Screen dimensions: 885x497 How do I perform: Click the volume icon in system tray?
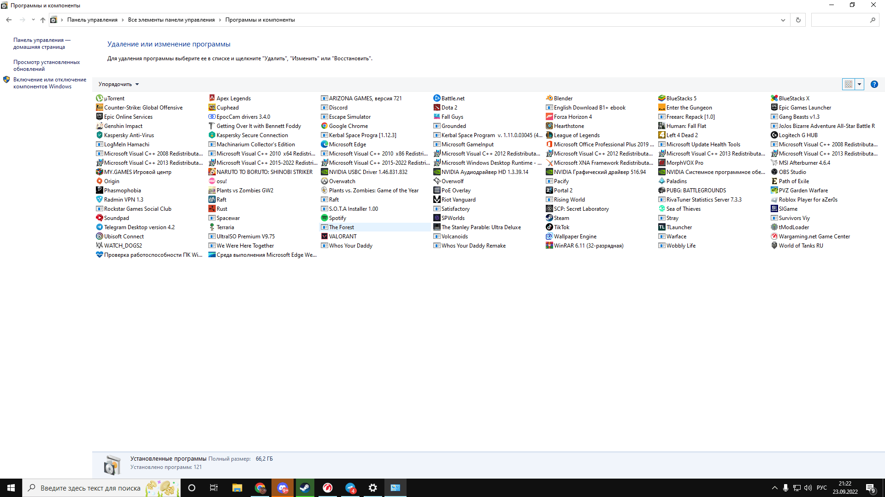(808, 488)
